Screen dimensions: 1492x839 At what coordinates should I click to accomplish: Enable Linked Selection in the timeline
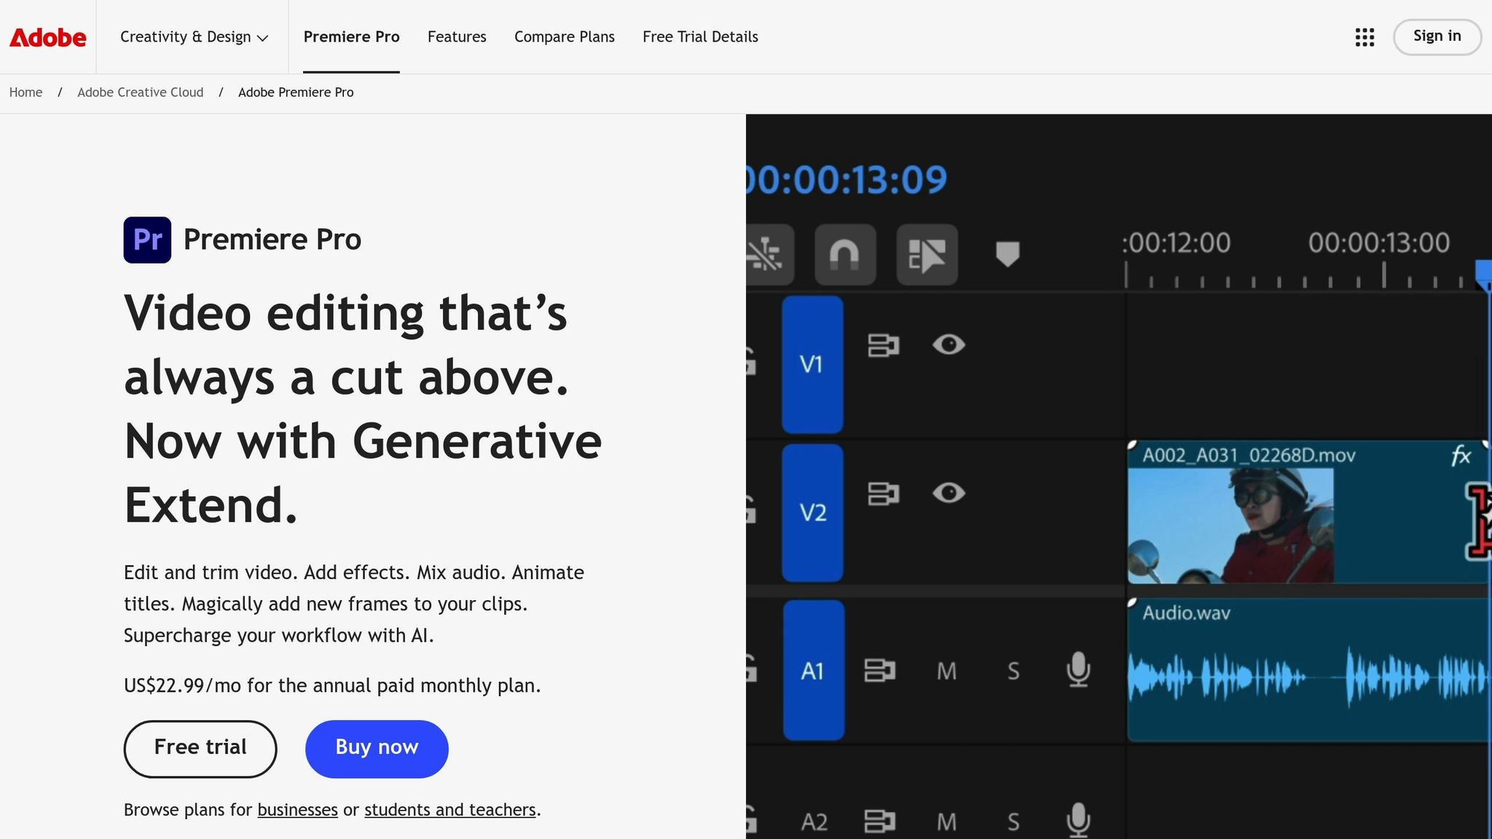coord(927,255)
